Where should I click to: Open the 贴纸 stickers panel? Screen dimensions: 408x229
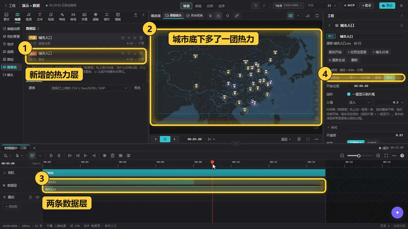click(51, 17)
